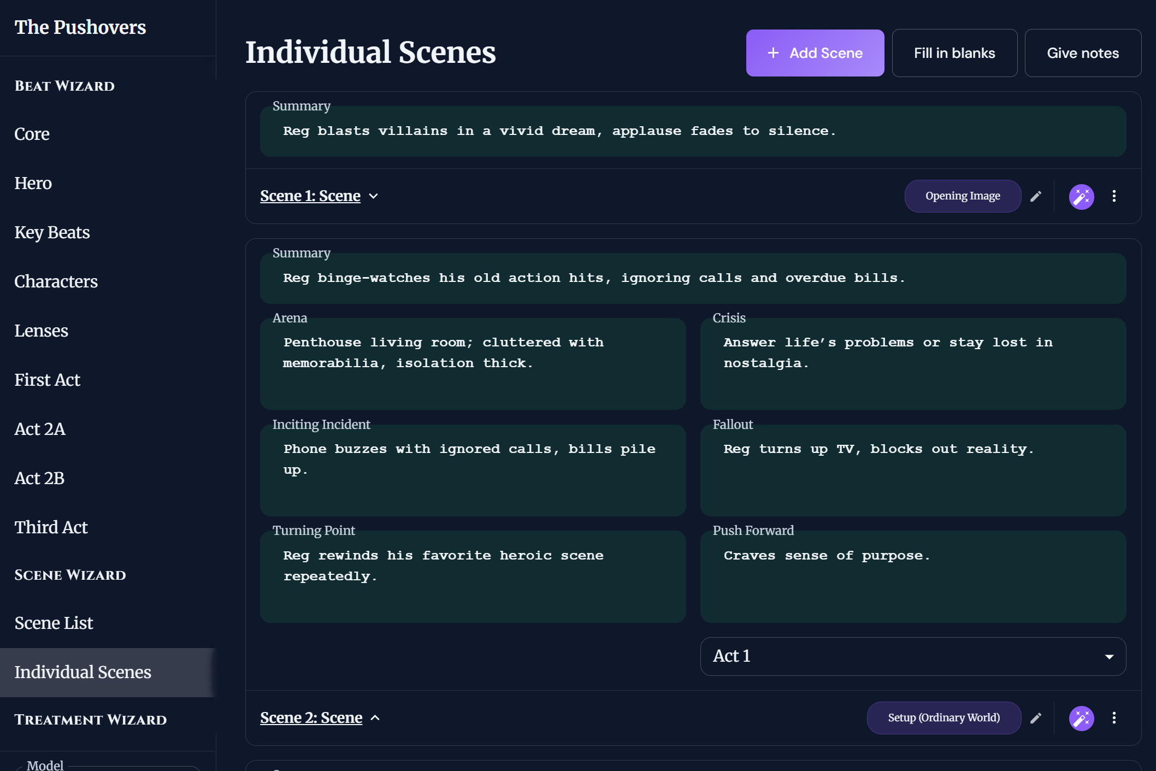
Task: Click the Give notes button
Action: tap(1083, 52)
